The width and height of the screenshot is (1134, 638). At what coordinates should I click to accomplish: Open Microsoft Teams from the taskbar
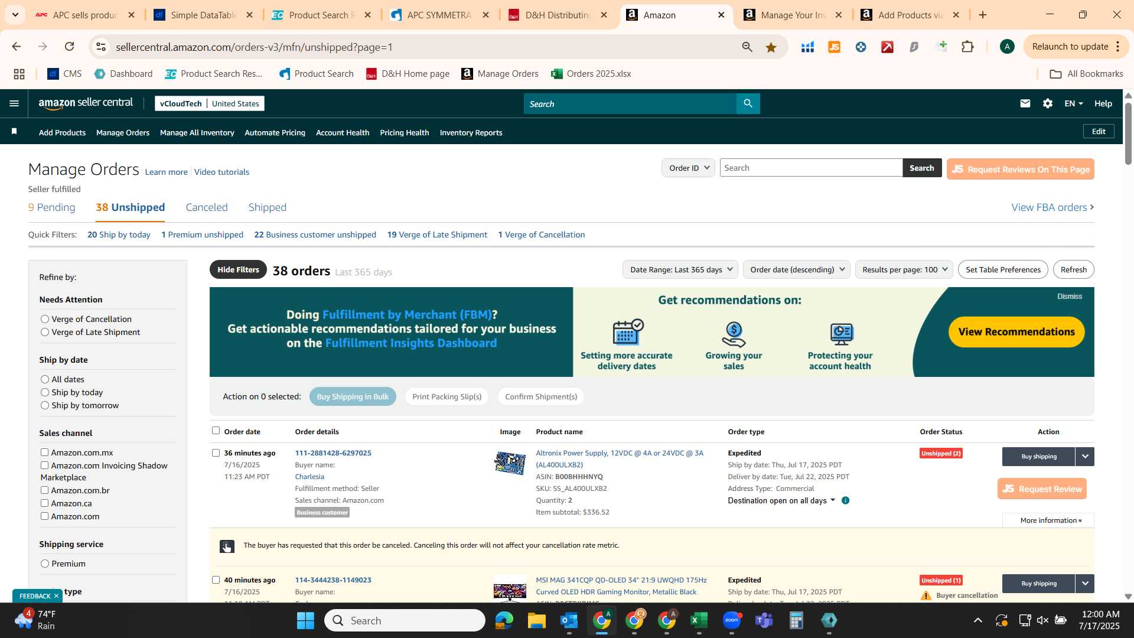point(764,620)
